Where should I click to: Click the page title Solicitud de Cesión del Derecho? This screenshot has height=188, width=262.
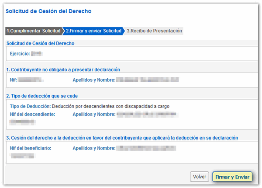(48, 11)
